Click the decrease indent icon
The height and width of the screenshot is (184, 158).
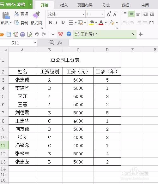coord(146,14)
